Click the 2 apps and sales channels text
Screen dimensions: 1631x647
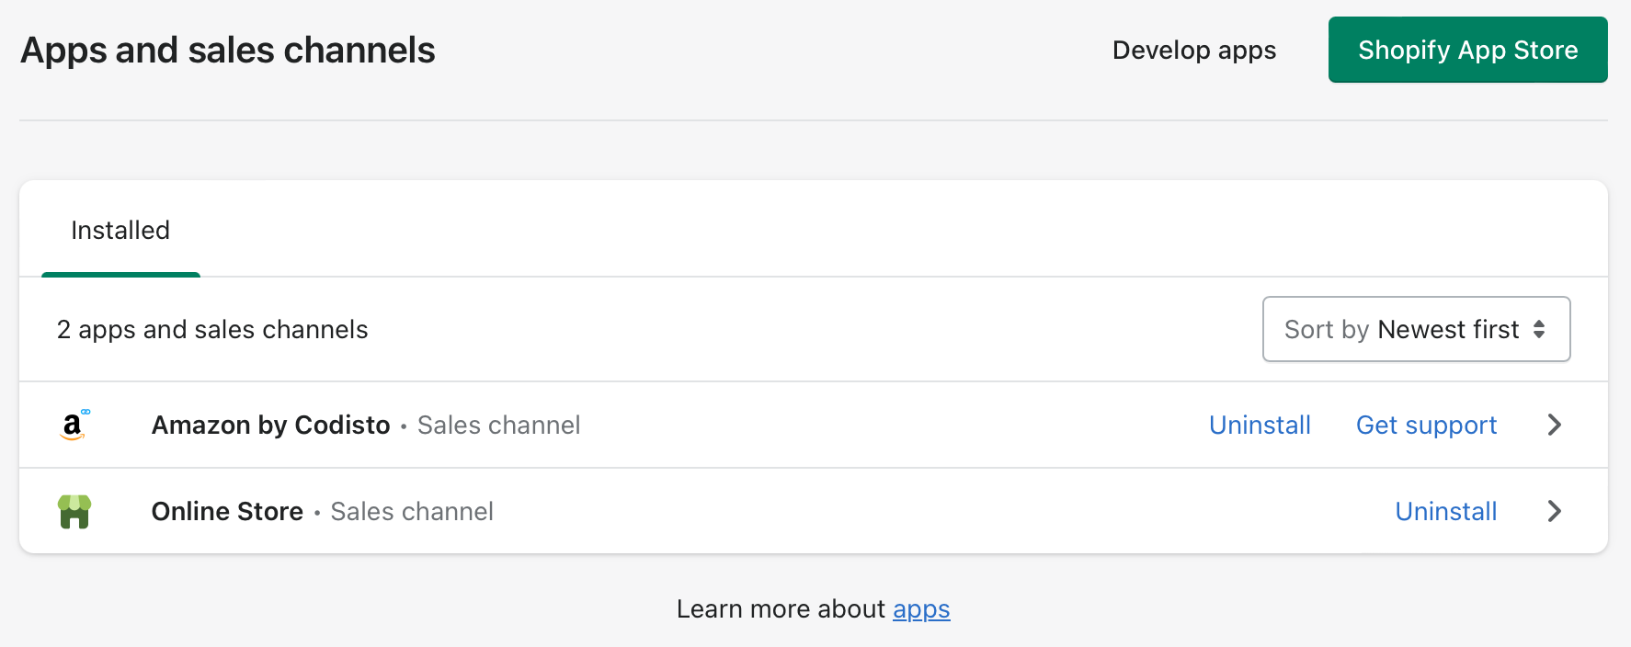click(212, 329)
